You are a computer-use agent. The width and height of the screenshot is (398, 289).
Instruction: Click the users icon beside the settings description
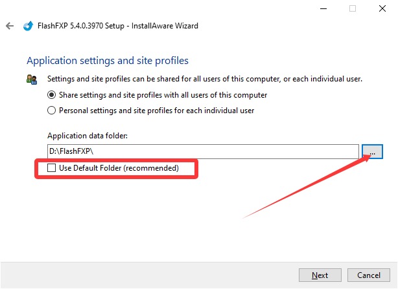(32, 79)
